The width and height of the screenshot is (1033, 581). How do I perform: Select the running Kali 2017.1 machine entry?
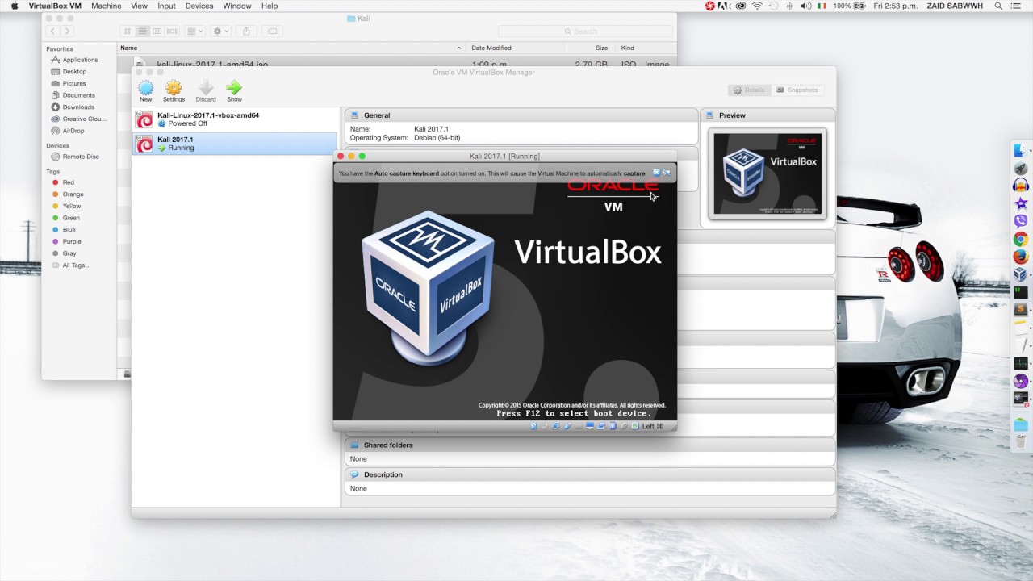pos(235,144)
